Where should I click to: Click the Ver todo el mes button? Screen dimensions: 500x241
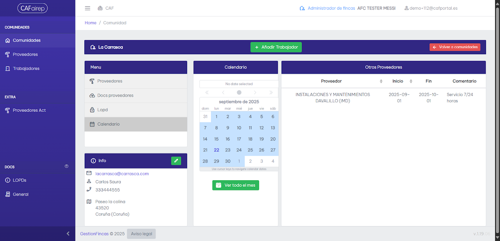236,185
